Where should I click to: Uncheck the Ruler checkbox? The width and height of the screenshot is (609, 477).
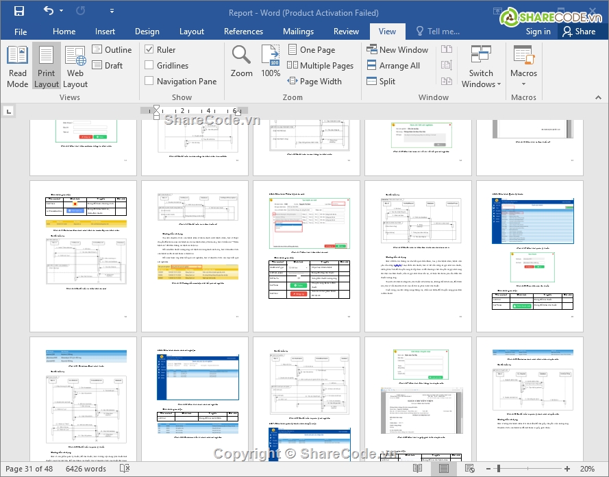click(149, 49)
